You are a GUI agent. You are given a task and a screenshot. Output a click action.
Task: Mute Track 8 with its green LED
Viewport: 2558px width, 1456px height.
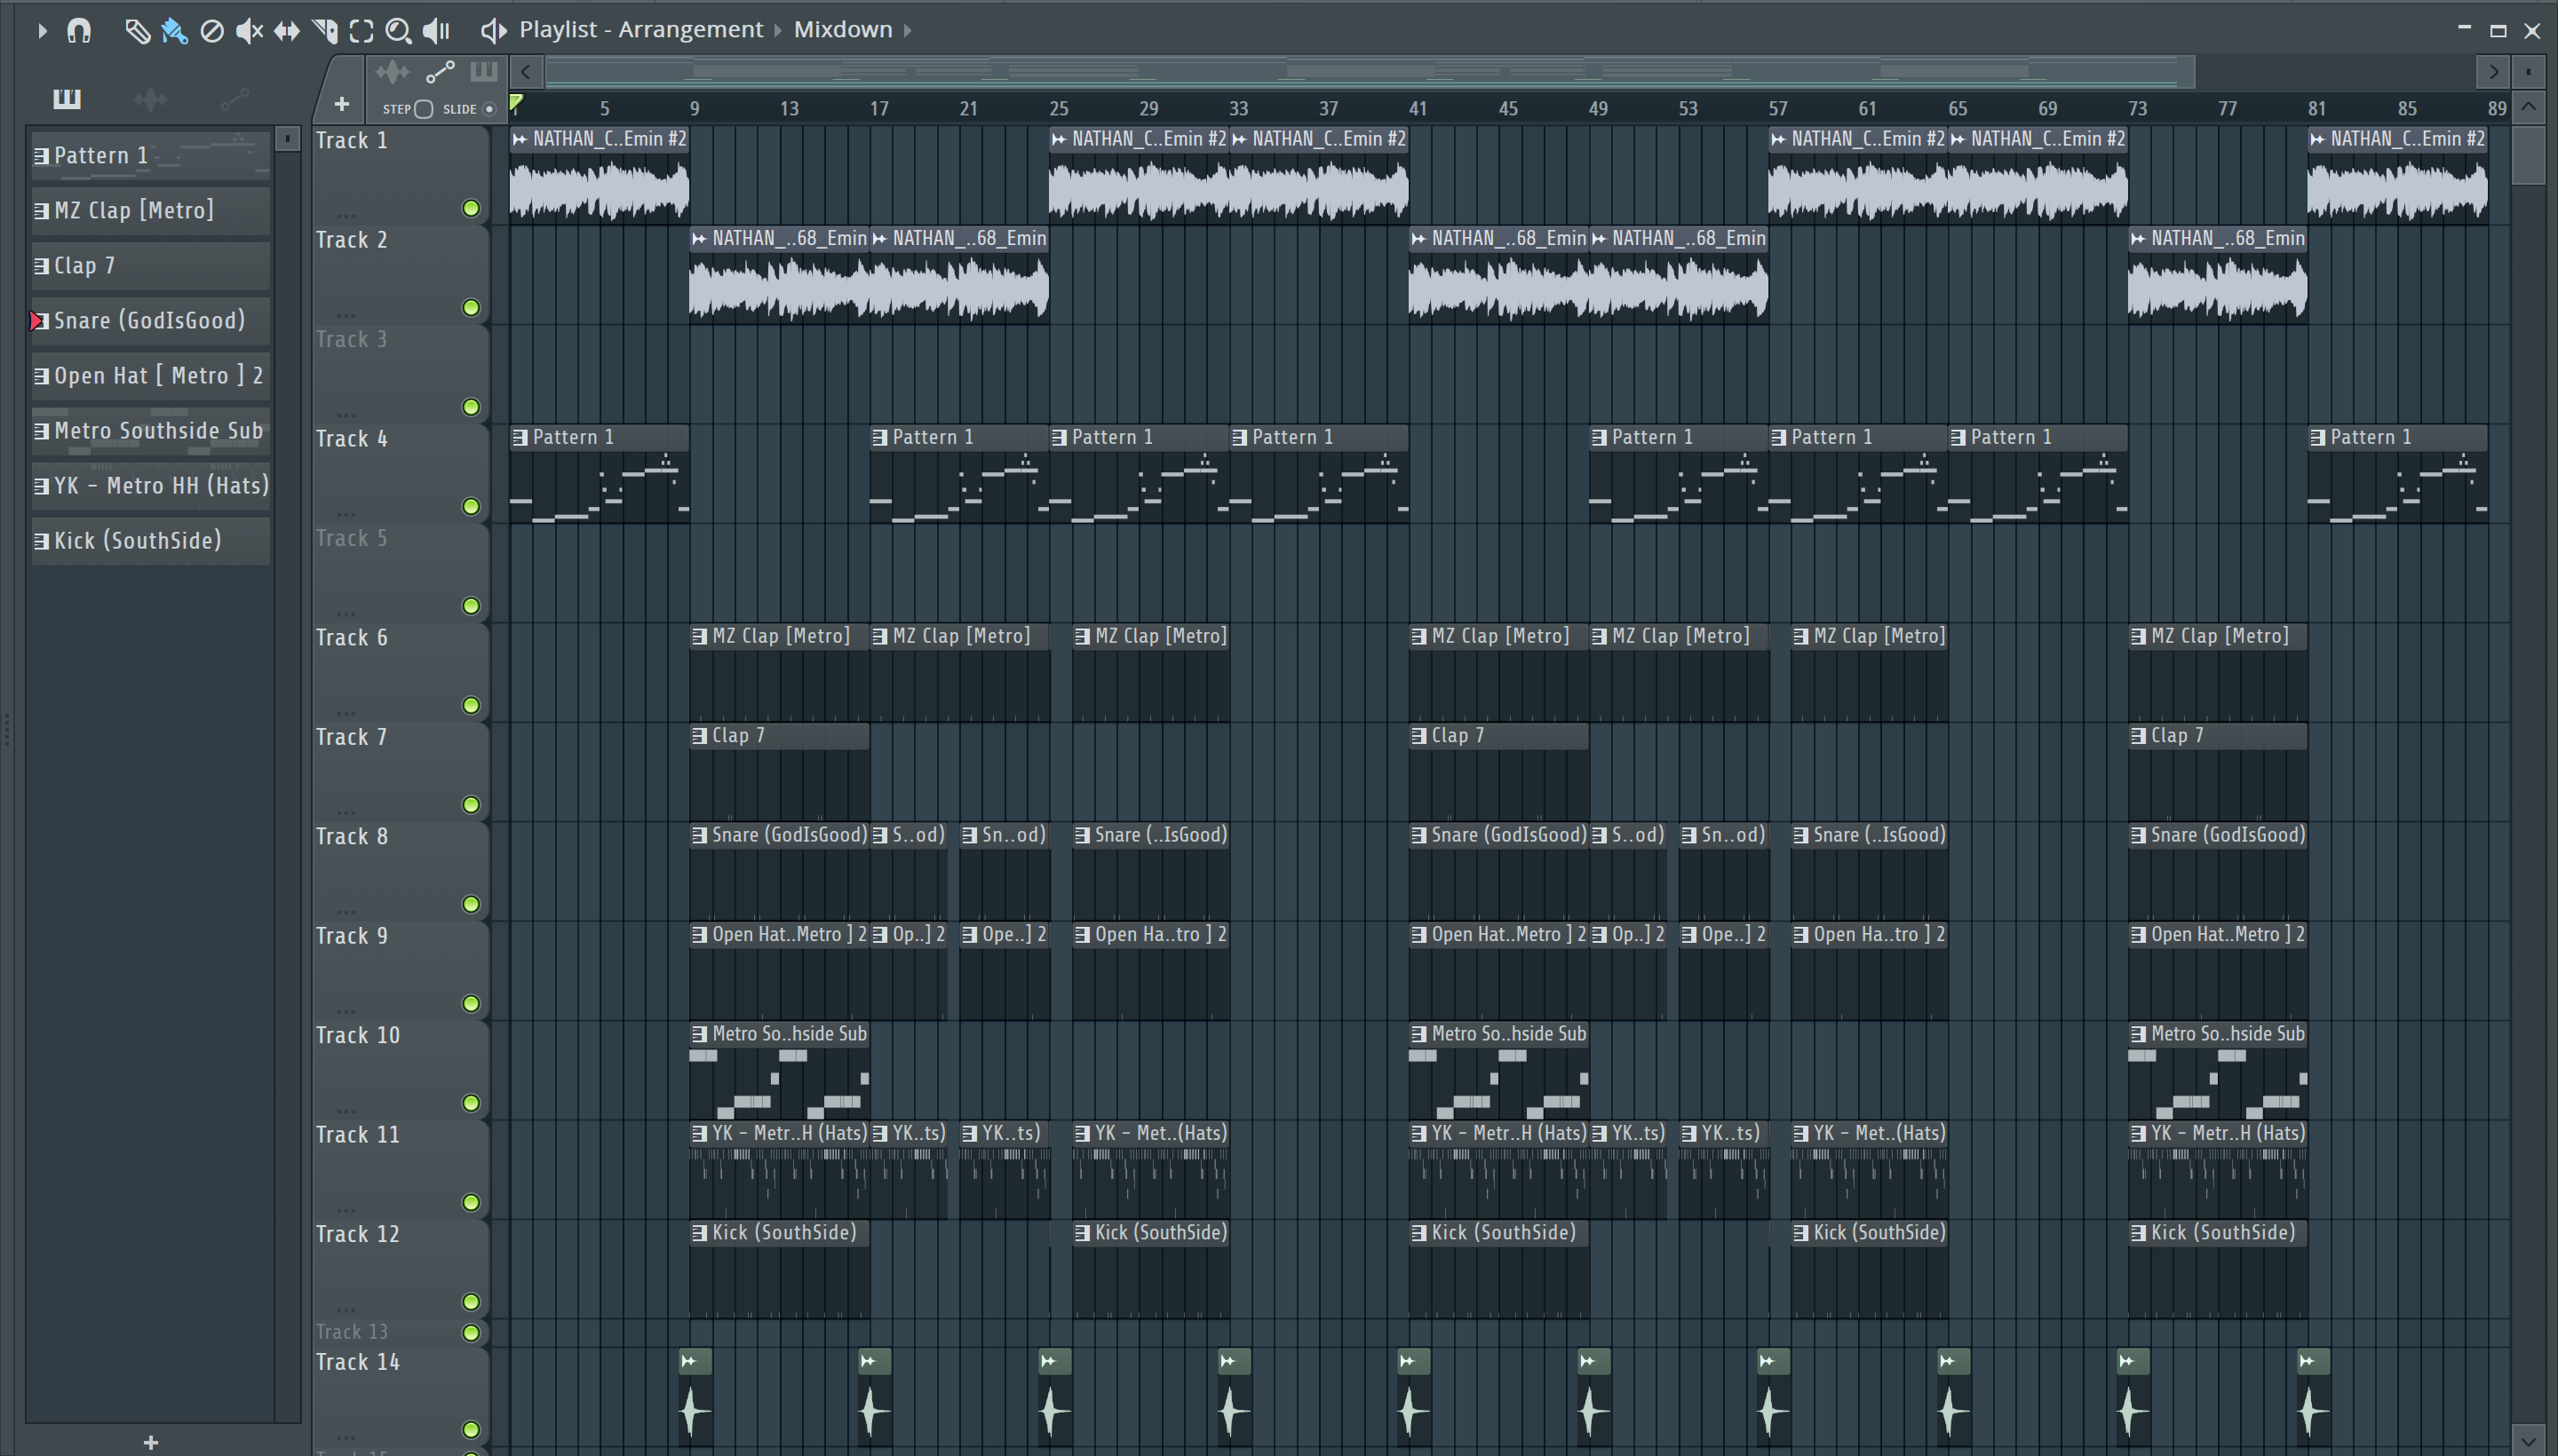(470, 904)
